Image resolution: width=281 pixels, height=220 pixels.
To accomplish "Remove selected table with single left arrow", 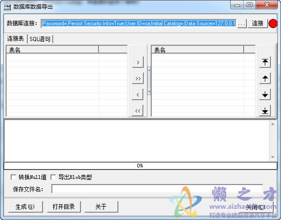I will point(138,94).
